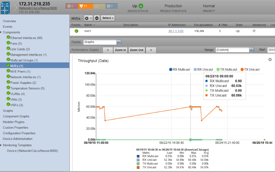Toggle the Monitored checkbox for nve1
Viewport: 275px width, 172px height.
(254, 31)
